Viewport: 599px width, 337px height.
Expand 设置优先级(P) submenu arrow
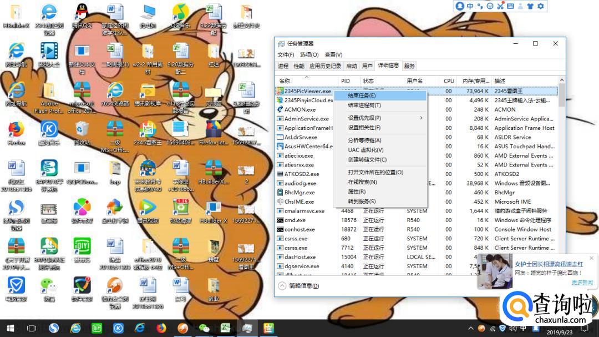point(421,118)
